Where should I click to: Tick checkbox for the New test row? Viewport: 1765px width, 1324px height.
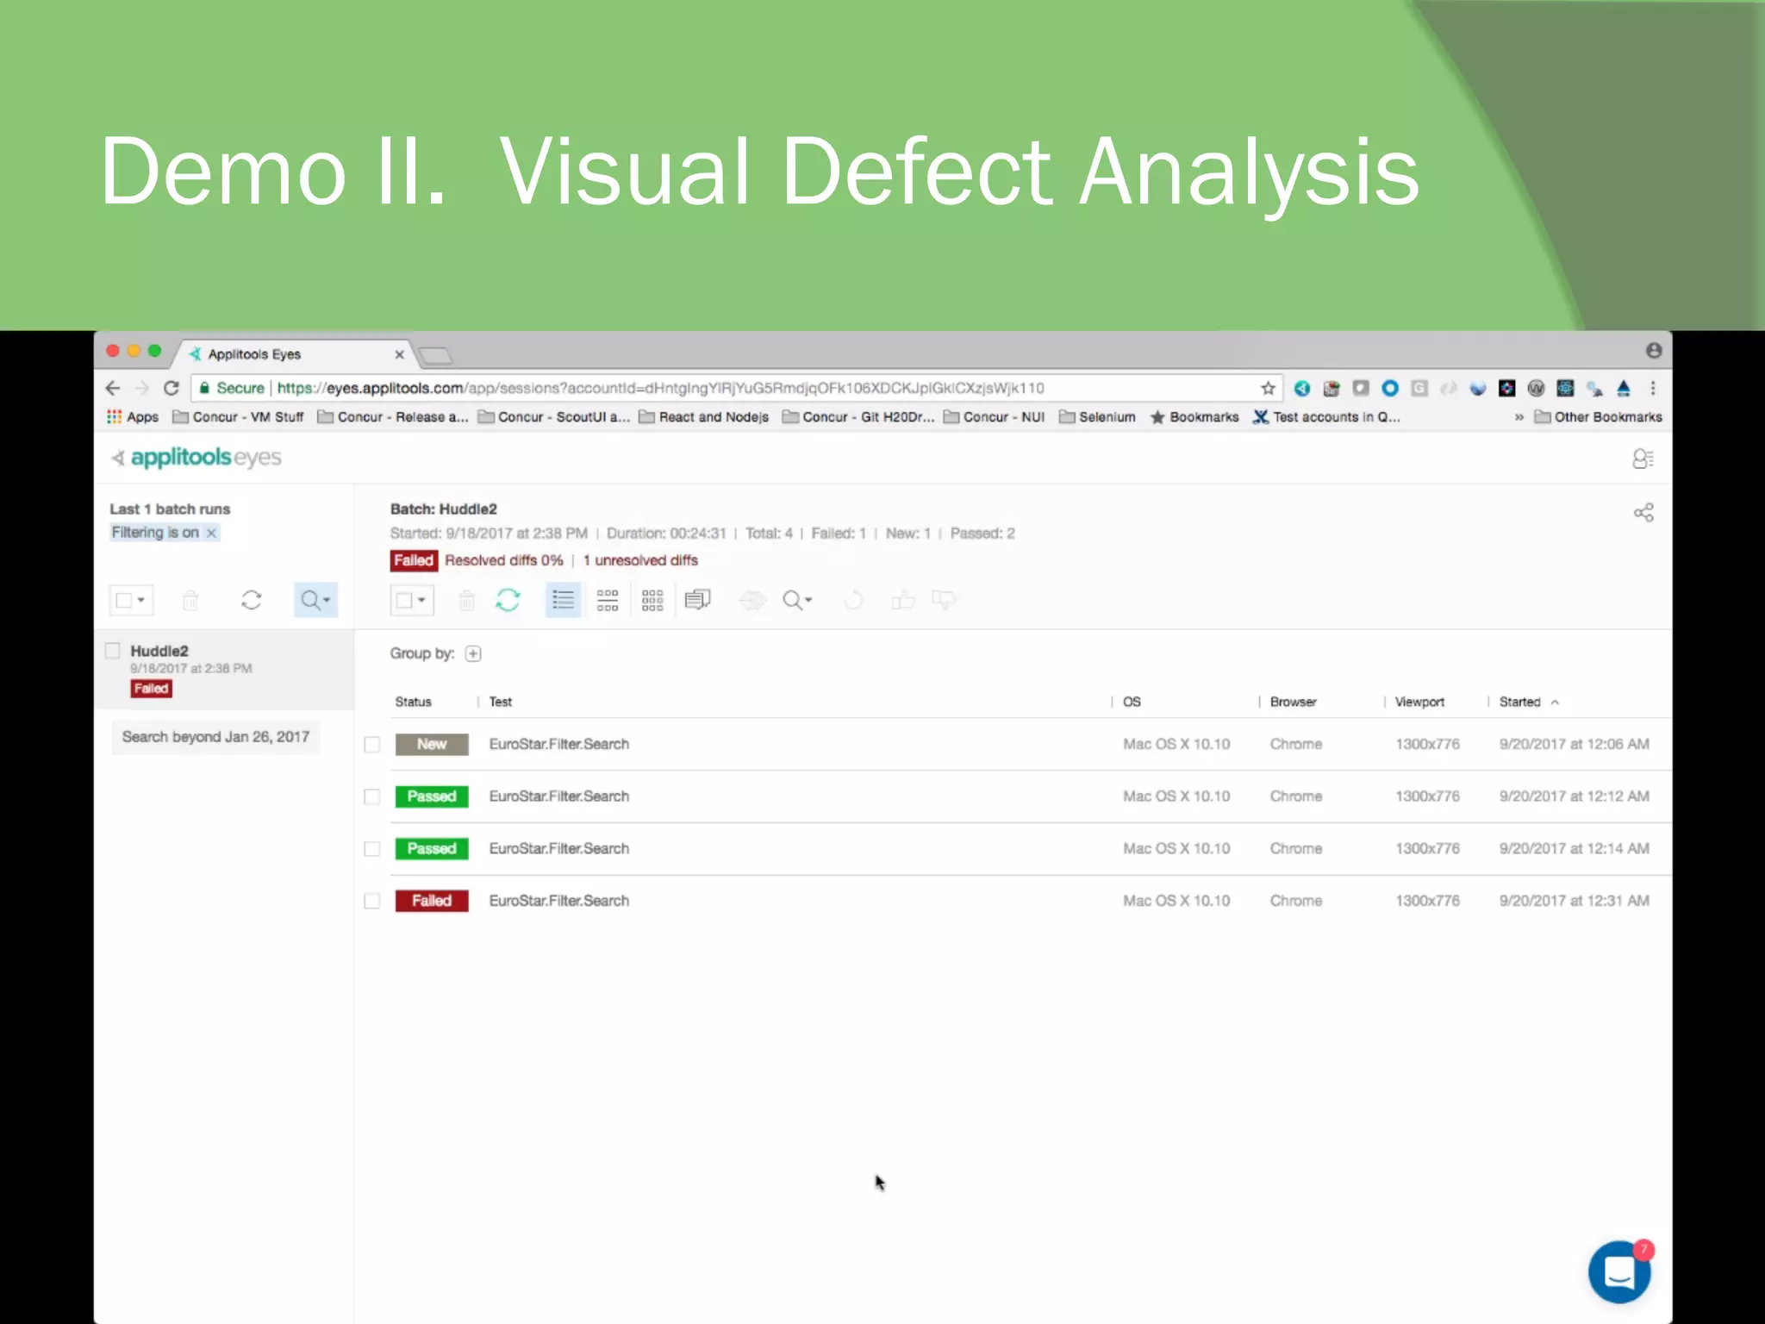(372, 745)
